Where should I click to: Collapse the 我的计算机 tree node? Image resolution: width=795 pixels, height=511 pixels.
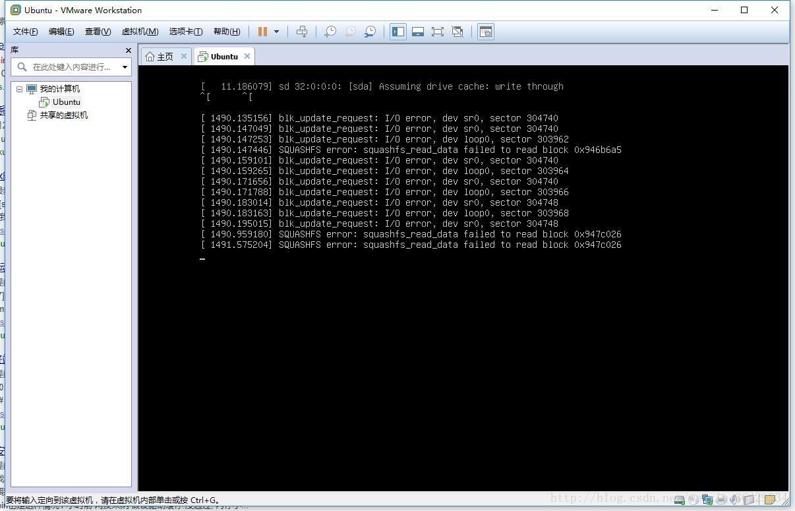(19, 89)
